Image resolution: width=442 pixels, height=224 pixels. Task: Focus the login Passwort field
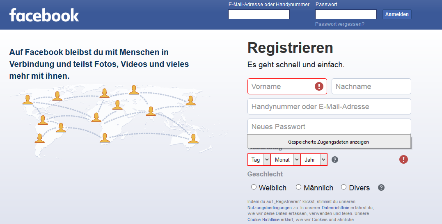(346, 14)
